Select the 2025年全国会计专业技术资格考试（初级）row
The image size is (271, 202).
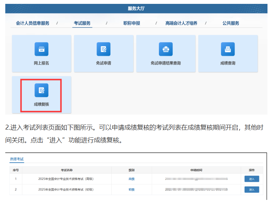click(66, 189)
